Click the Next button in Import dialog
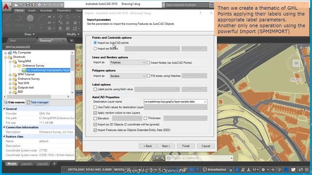 pyautogui.click(x=166, y=146)
